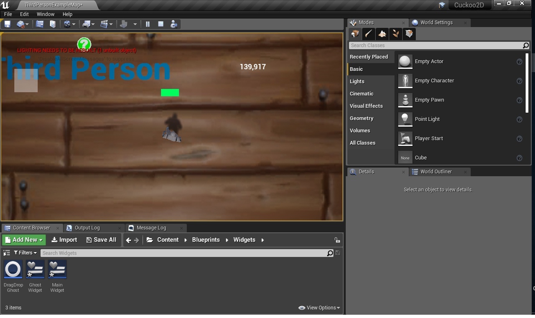Image resolution: width=535 pixels, height=318 pixels.
Task: Select the Cinematic category
Action: [x=362, y=94]
